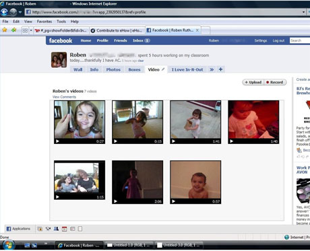Click the Roben name in header bar
The image size is (310, 251).
point(214,40)
